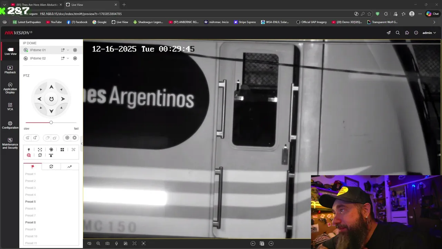442x249 pixels.
Task: Move PTZ diagonally up-right
Action: tap(61, 90)
